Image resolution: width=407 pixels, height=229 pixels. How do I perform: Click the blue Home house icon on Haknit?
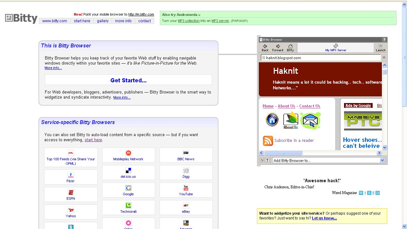pos(272,120)
